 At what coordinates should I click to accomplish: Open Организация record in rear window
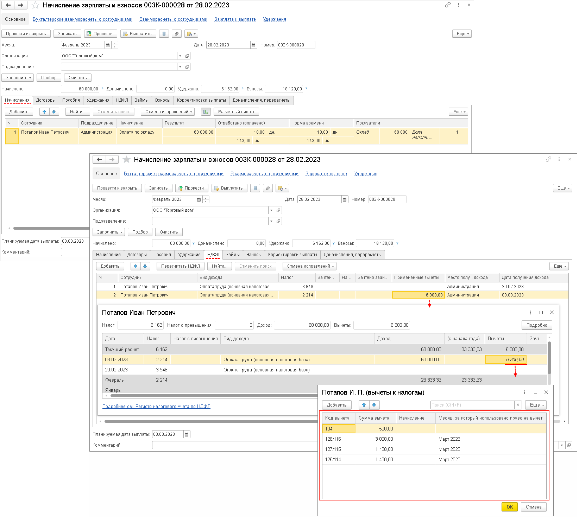(x=187, y=56)
